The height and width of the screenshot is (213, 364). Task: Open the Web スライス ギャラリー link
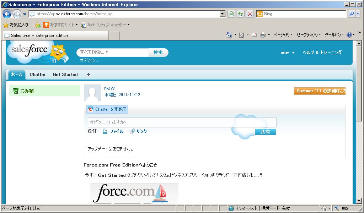coord(105,25)
